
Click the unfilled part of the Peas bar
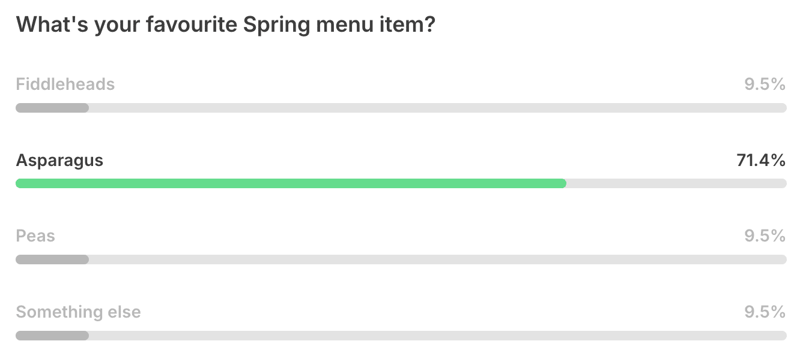438,260
